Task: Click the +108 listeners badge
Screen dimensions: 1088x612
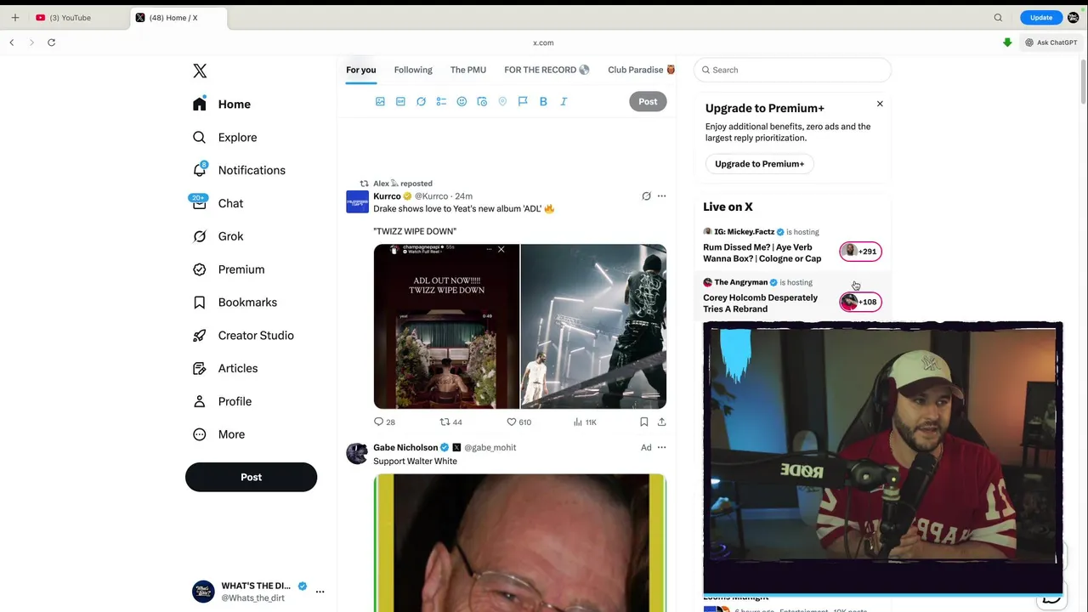Action: (x=860, y=302)
